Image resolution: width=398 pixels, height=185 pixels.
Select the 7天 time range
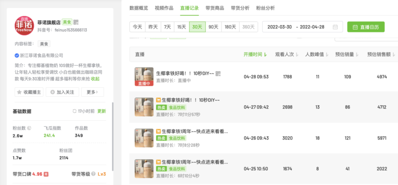point(167,27)
